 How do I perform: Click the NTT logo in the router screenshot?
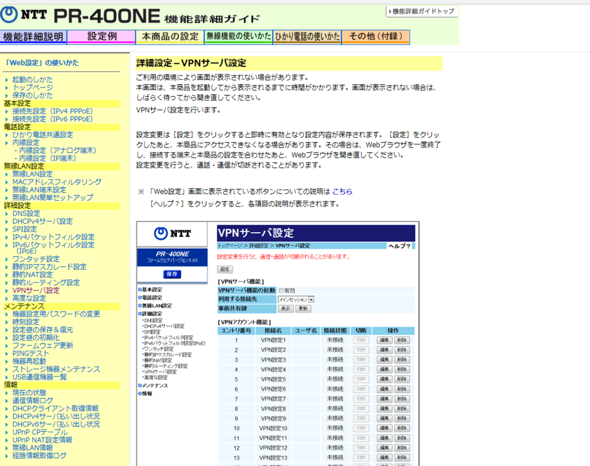172,234
